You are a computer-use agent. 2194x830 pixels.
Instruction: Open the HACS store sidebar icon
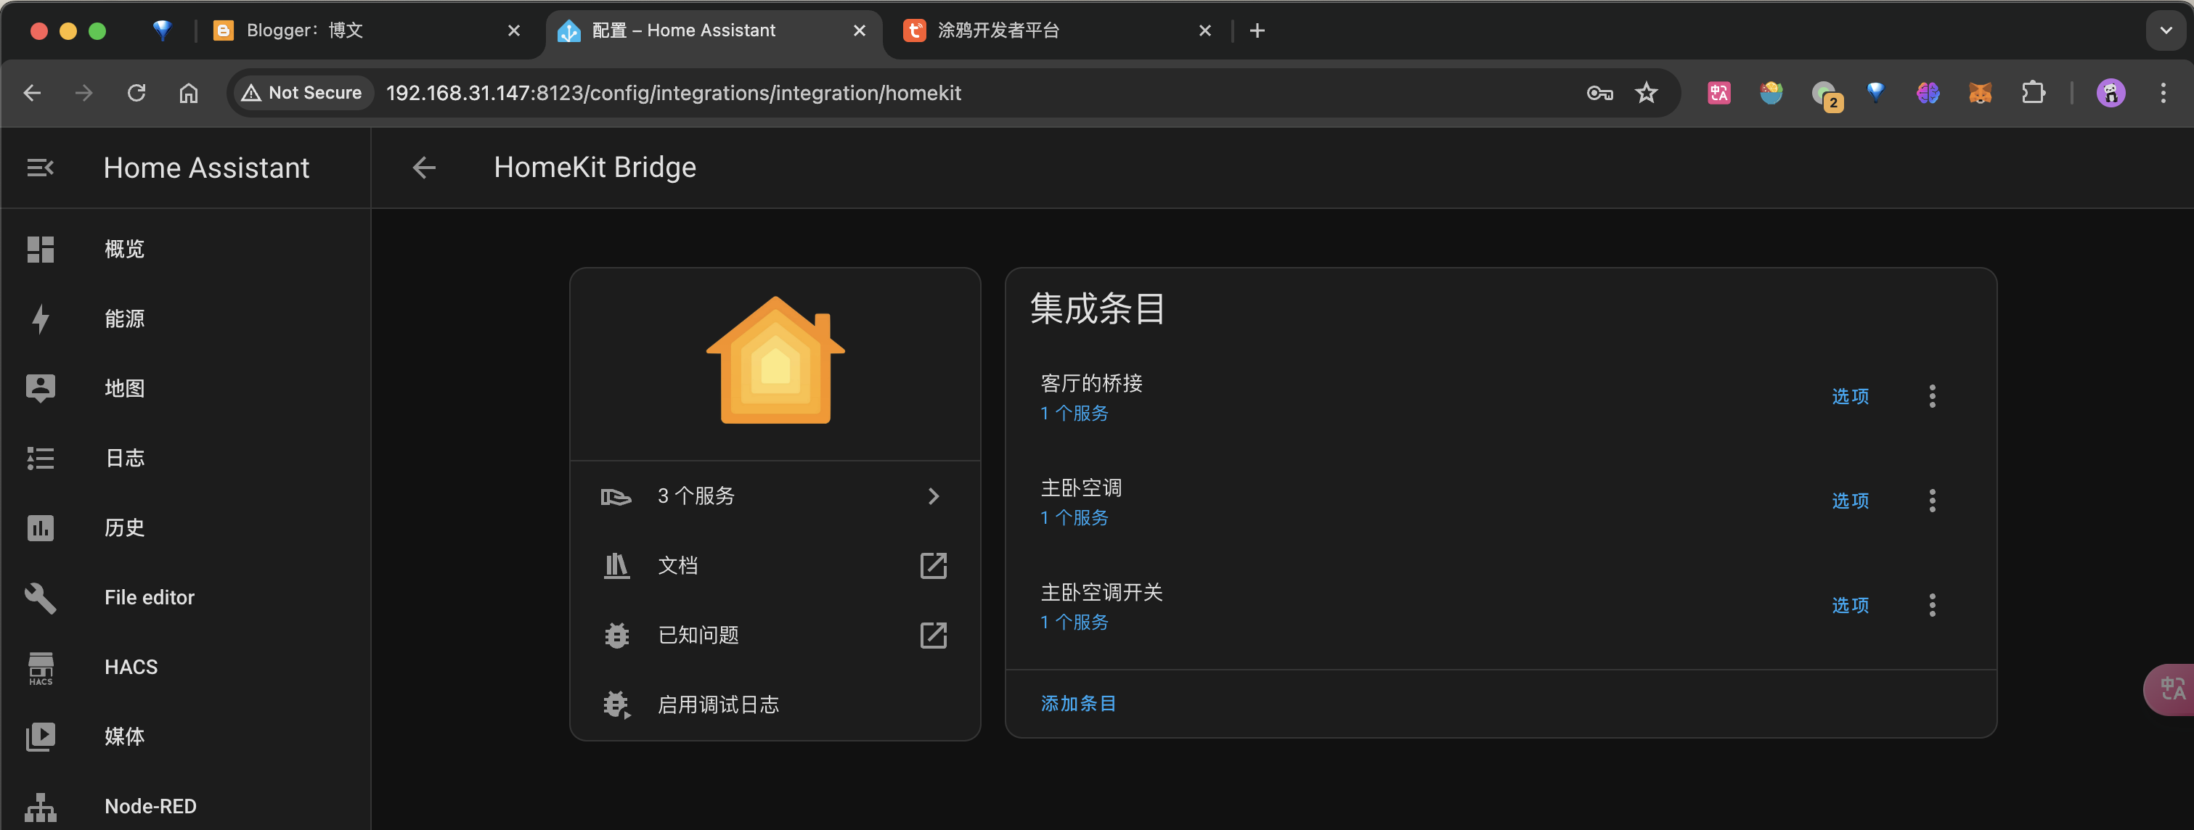pyautogui.click(x=40, y=667)
